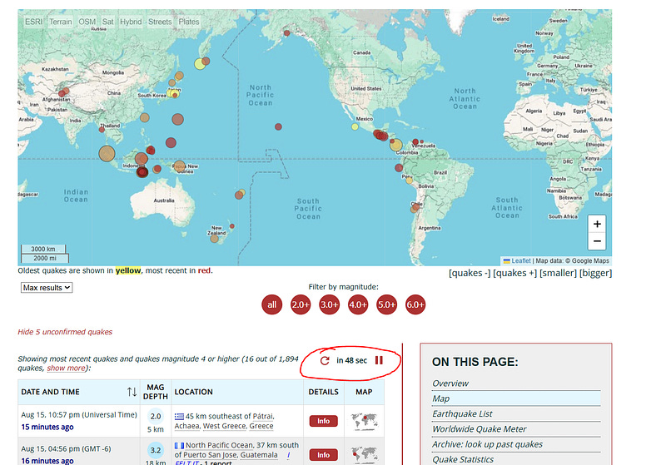The width and height of the screenshot is (666, 465).
Task: Filter quakes by magnitude 3.0+
Action: pos(329,304)
